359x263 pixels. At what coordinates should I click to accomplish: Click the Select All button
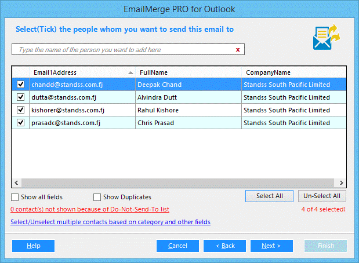click(x=269, y=196)
